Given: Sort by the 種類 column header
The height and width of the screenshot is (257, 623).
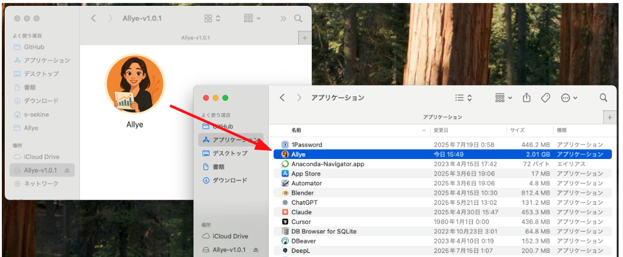Looking at the screenshot, I should click(x=561, y=130).
